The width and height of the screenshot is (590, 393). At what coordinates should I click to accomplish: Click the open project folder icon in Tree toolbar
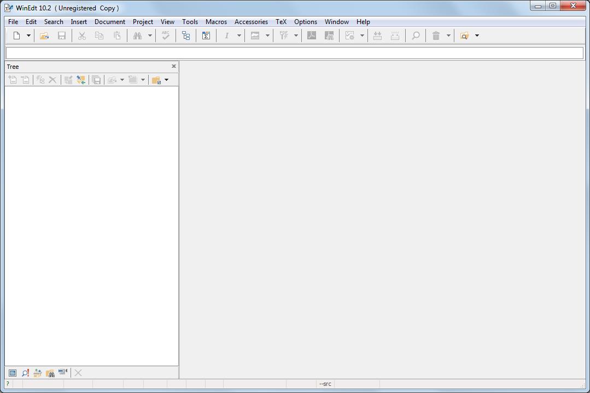(x=112, y=80)
